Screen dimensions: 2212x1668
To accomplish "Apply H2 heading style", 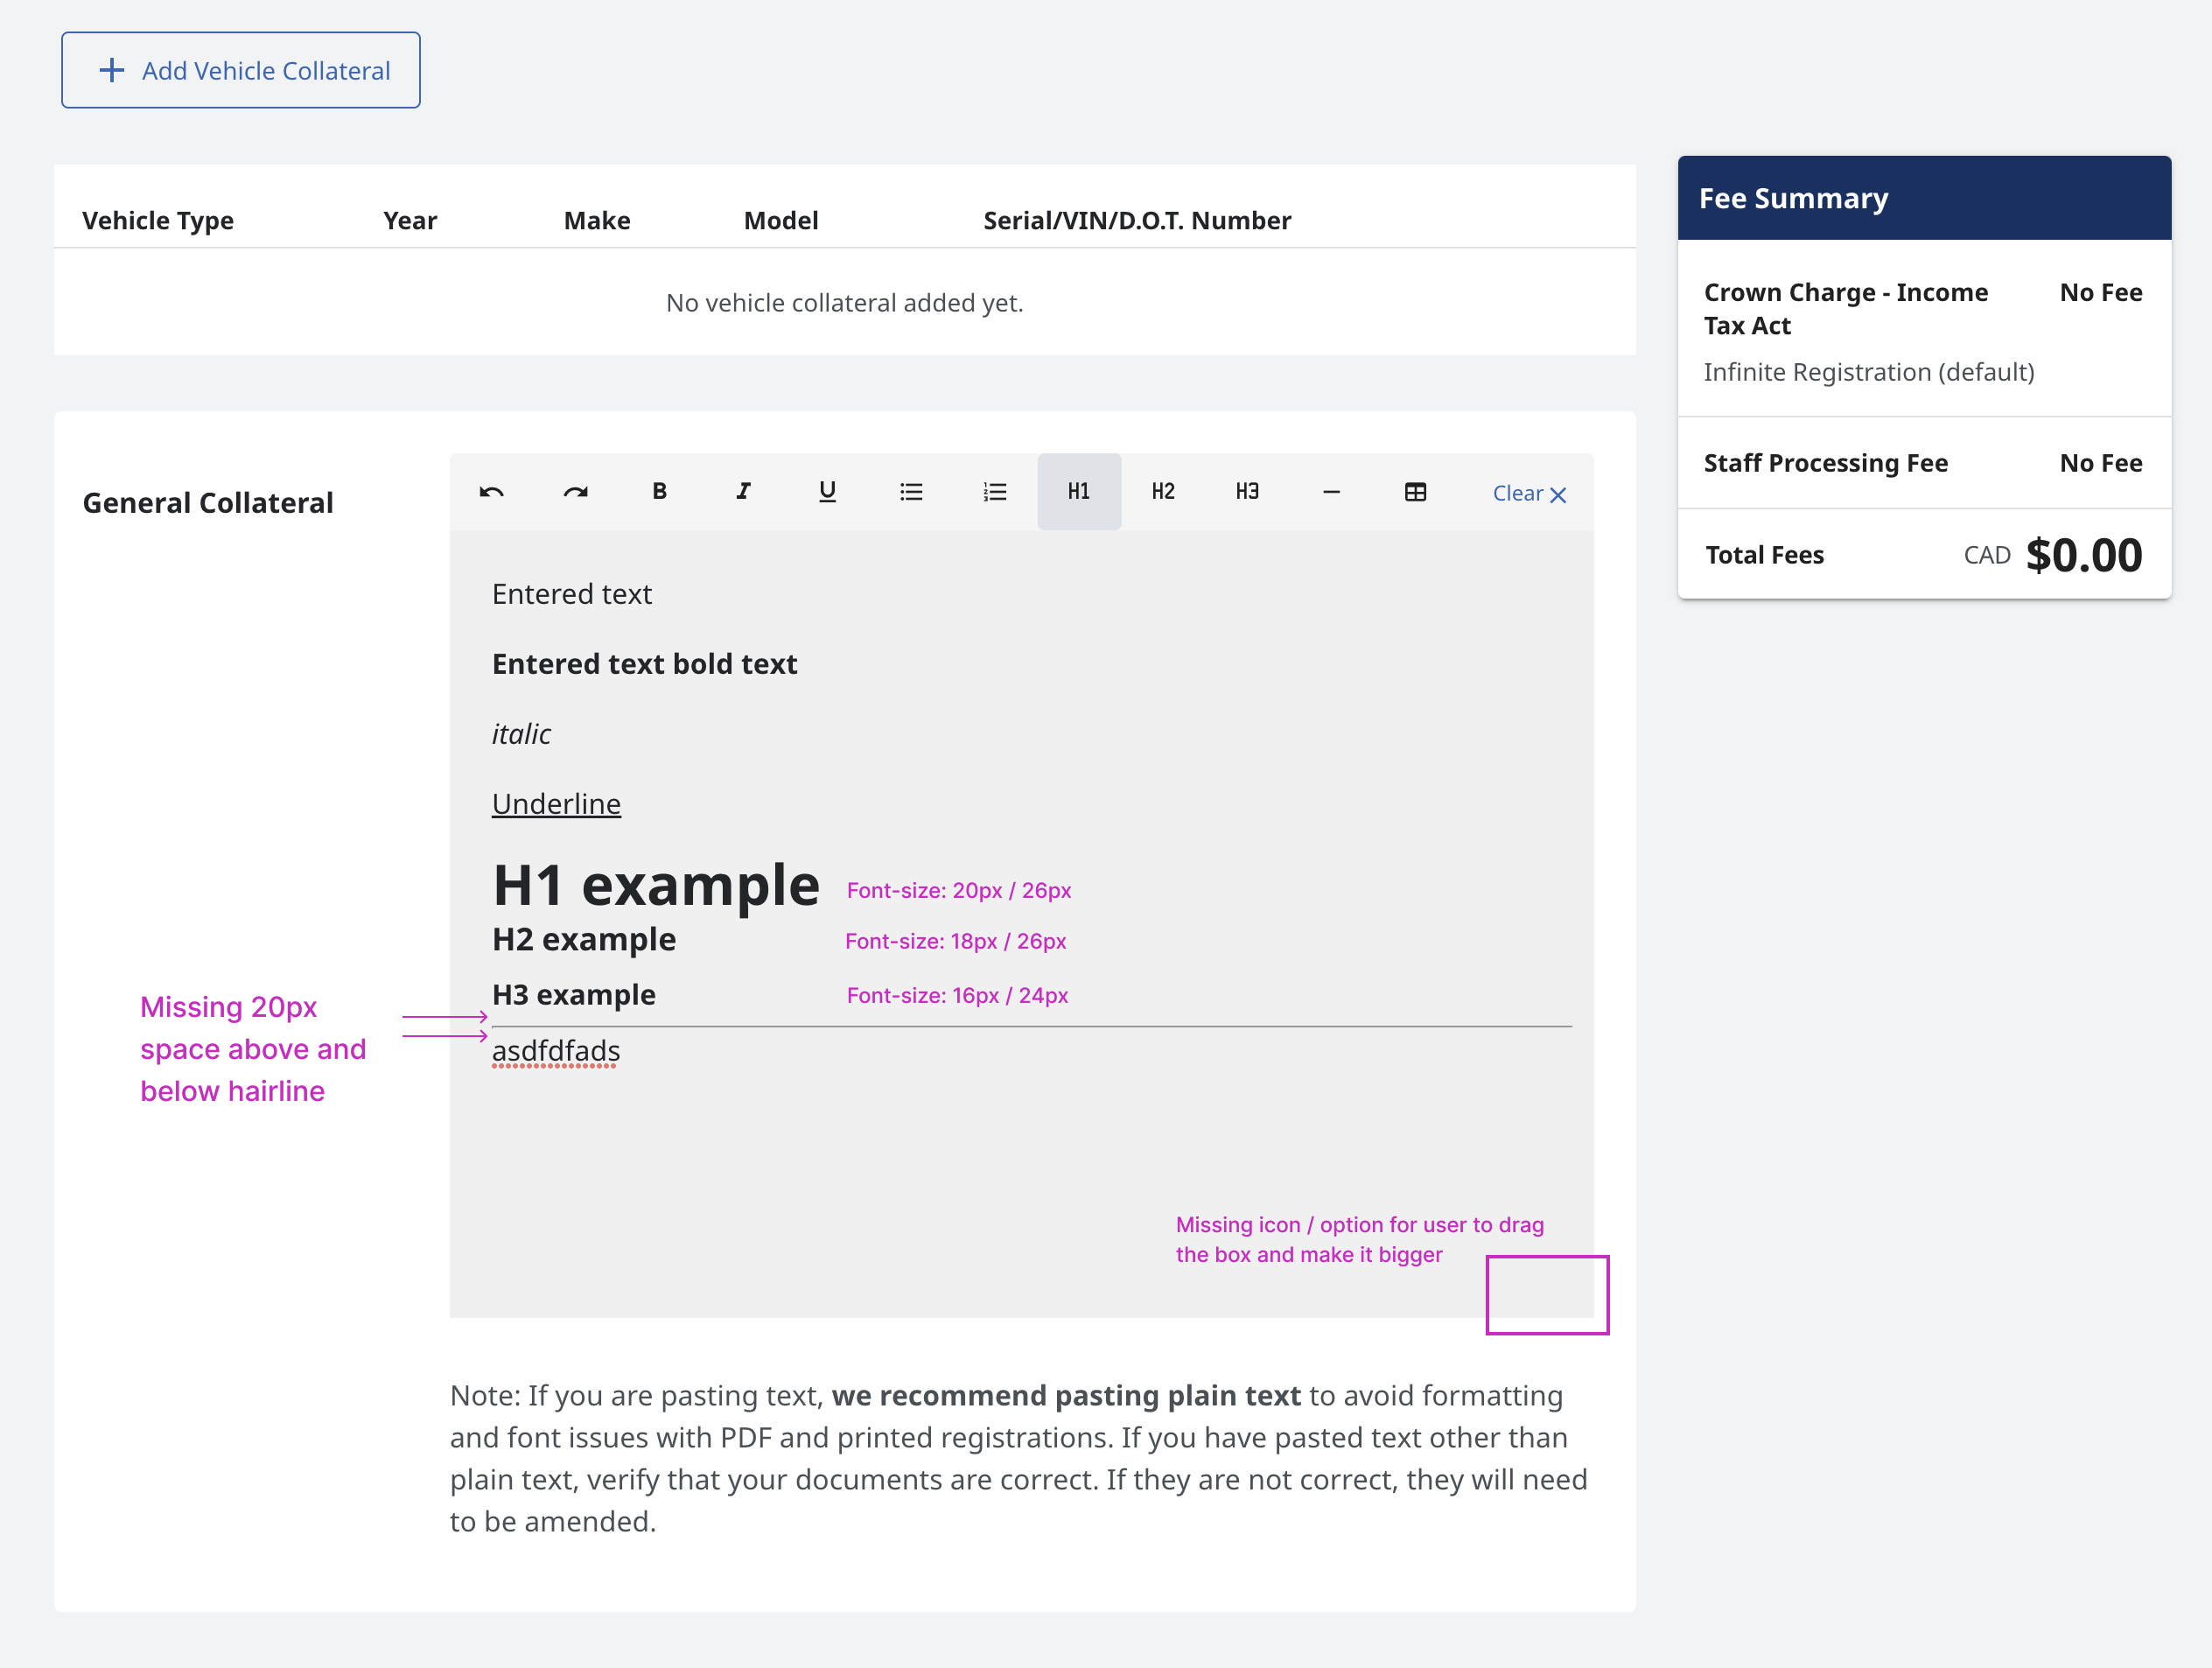I will 1163,492.
